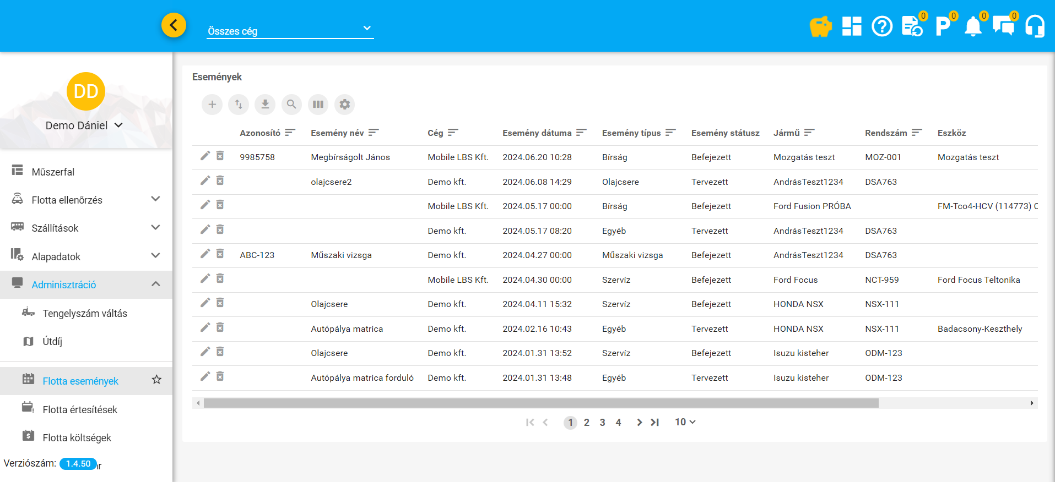The image size is (1055, 482).
Task: Open Flotta költségek menu item
Action: coord(77,437)
